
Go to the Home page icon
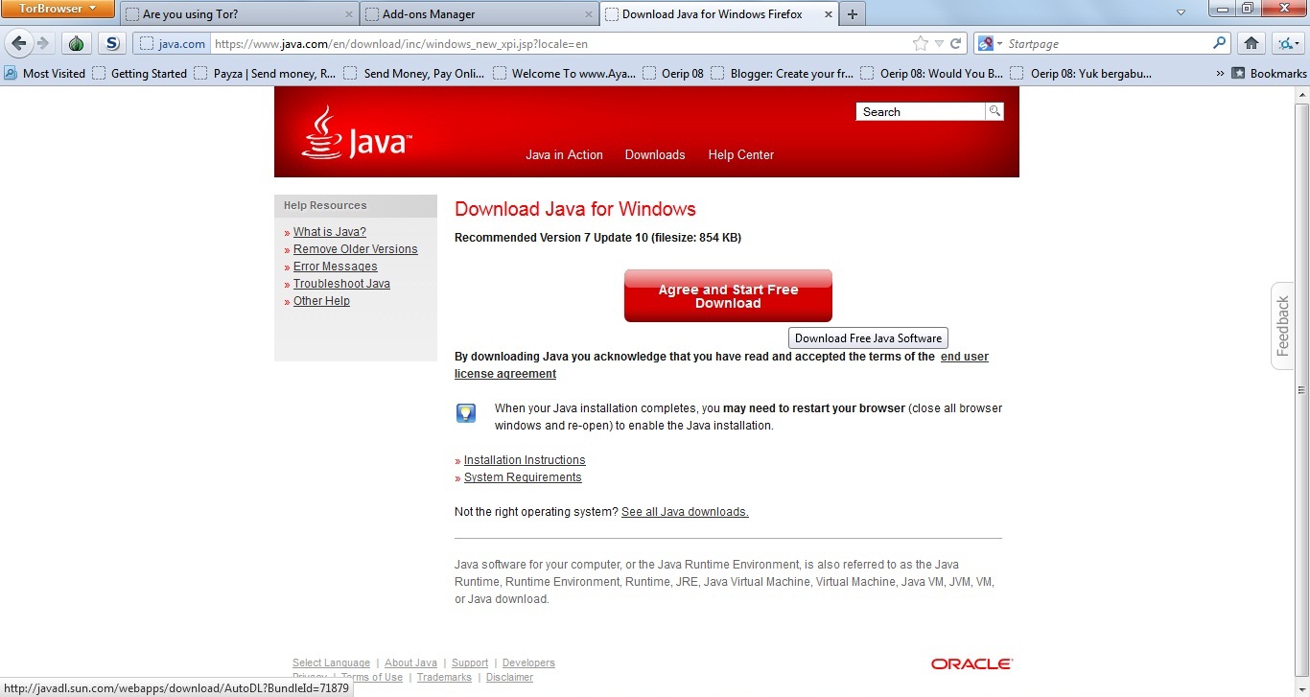[1252, 43]
